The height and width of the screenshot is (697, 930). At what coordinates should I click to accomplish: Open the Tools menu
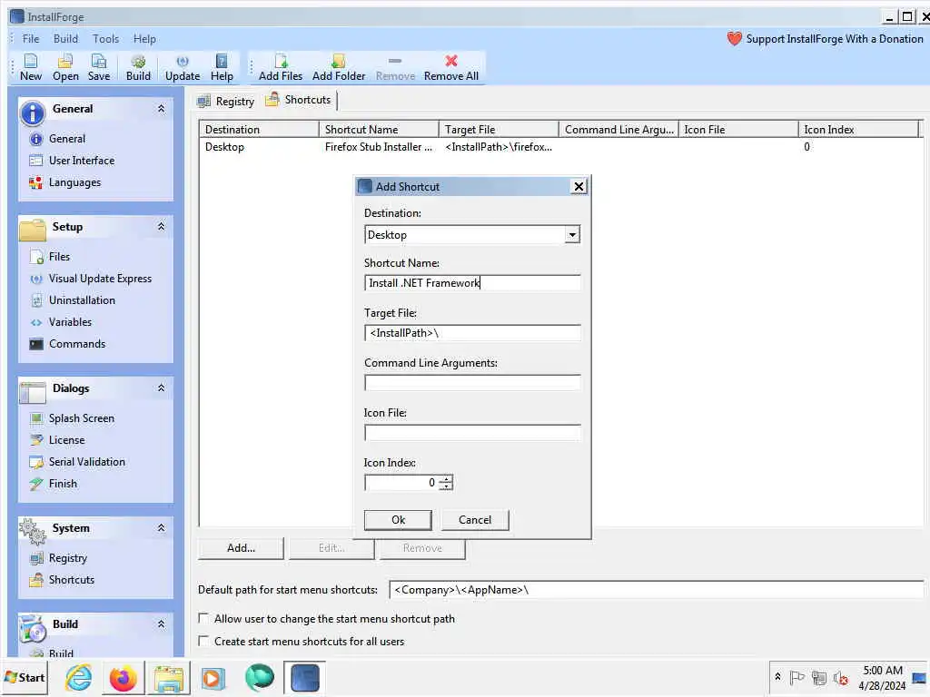pyautogui.click(x=105, y=39)
